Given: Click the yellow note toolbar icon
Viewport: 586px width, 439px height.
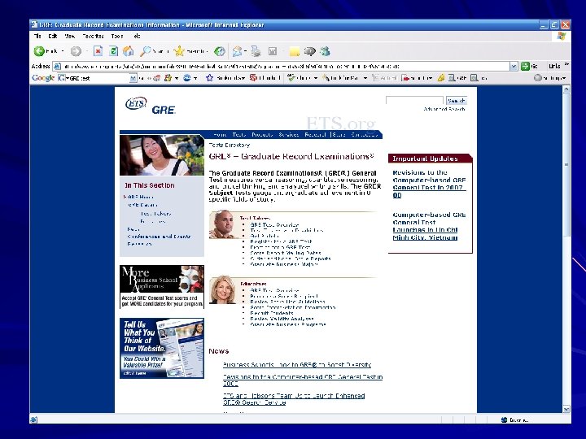Looking at the screenshot, I should click(x=295, y=51).
